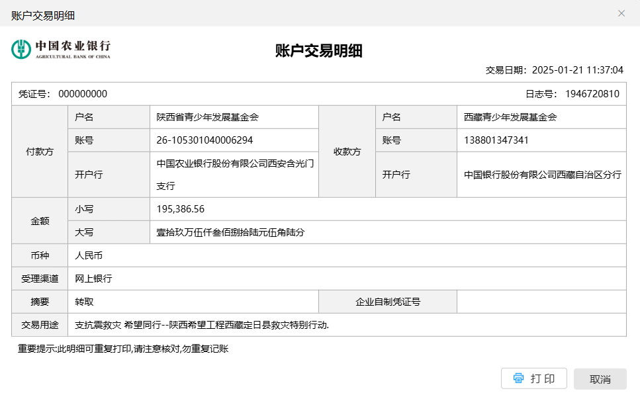Click the voucher number 000000000
This screenshot has height=397, width=640.
[x=83, y=94]
